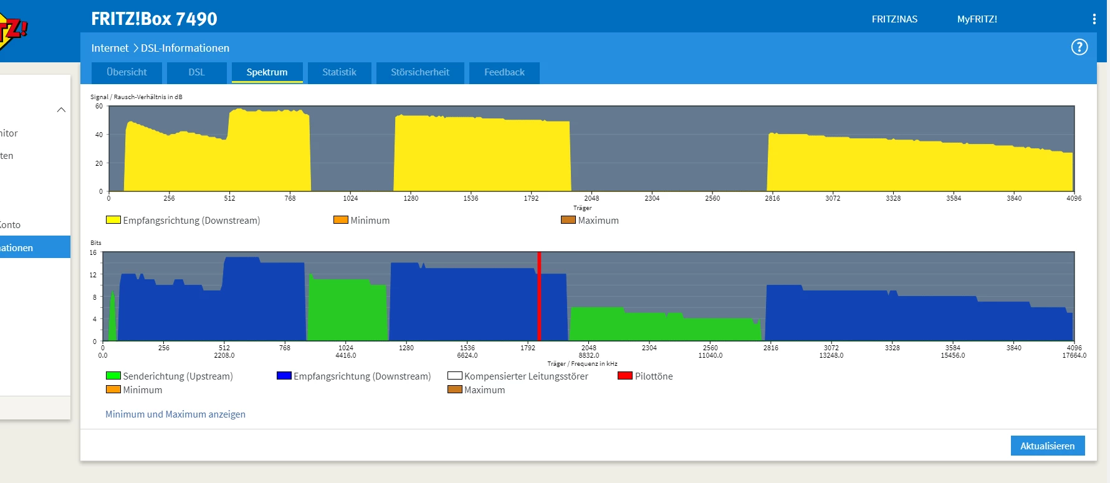Open the help question mark icon
The width and height of the screenshot is (1110, 483).
pos(1079,47)
